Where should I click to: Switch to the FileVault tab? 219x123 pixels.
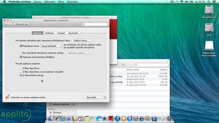pyautogui.click(x=49, y=33)
